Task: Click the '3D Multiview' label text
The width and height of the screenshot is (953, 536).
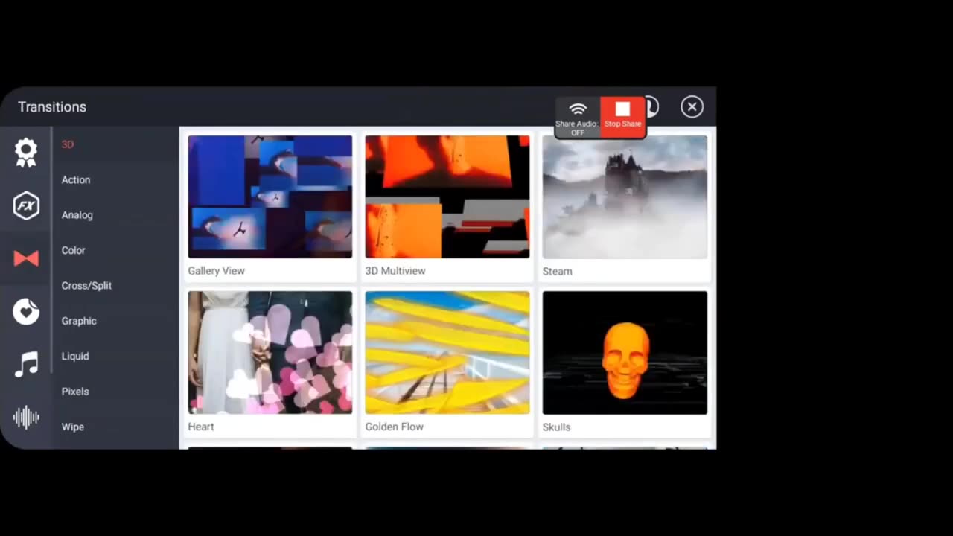Action: tap(395, 271)
